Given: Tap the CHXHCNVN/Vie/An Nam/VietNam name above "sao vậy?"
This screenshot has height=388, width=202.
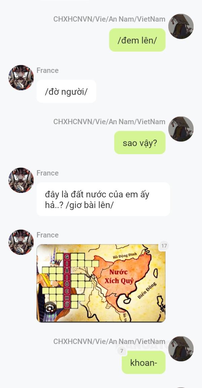Looking at the screenshot, I should tap(109, 122).
